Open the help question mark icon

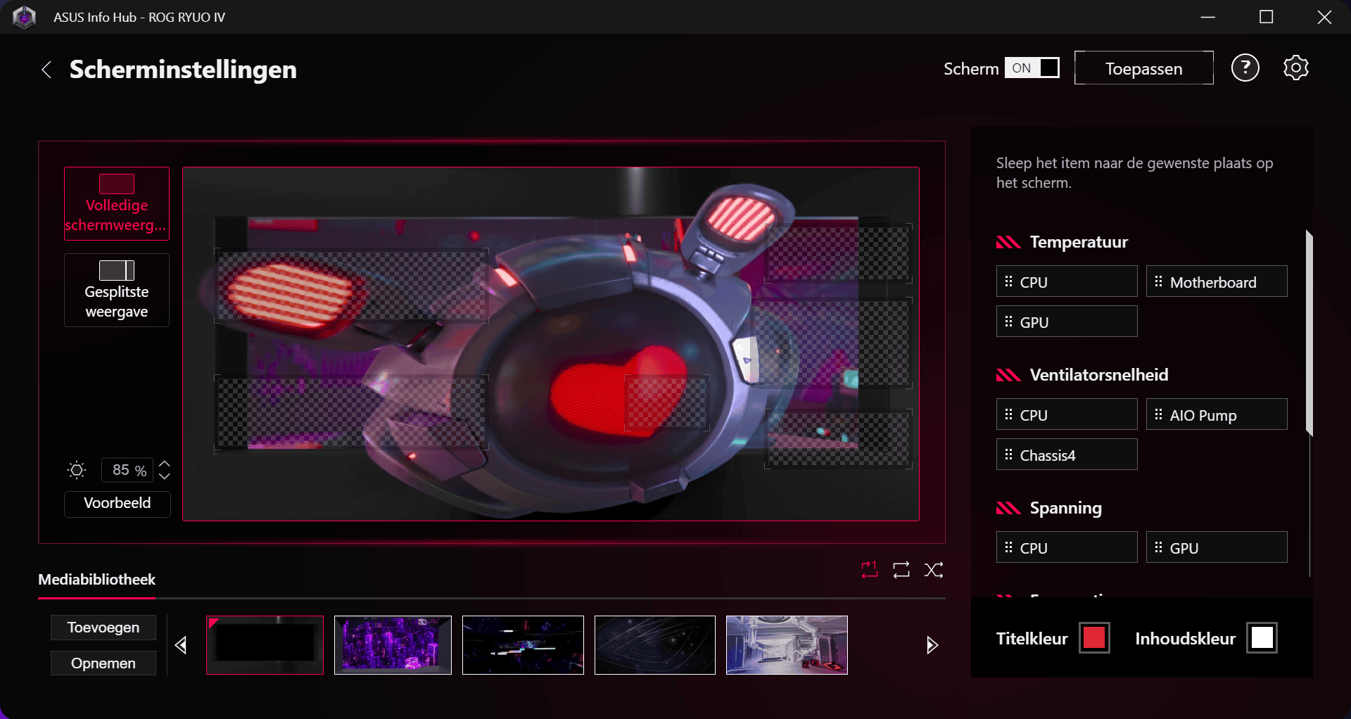pyautogui.click(x=1245, y=68)
